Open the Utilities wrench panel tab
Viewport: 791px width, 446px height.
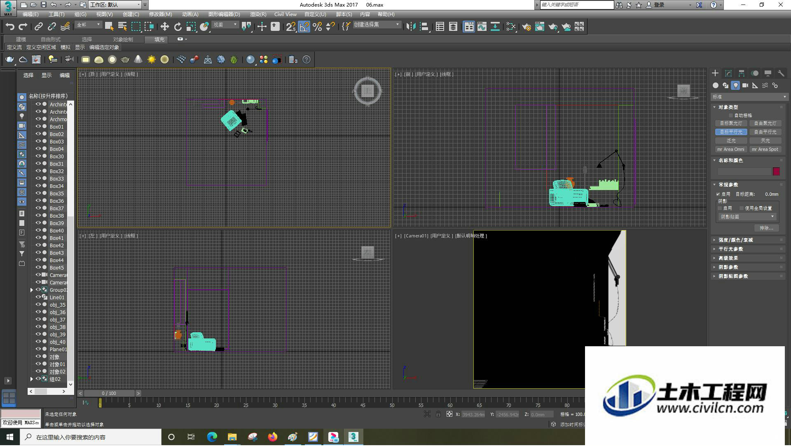pos(781,73)
